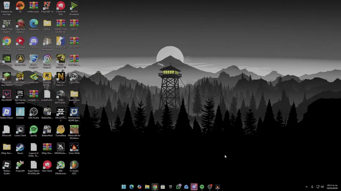Select the Super Mario 64 (USA).z64 file
Image resolution: width=341 pixels, height=191 pixels.
[x=34, y=168]
